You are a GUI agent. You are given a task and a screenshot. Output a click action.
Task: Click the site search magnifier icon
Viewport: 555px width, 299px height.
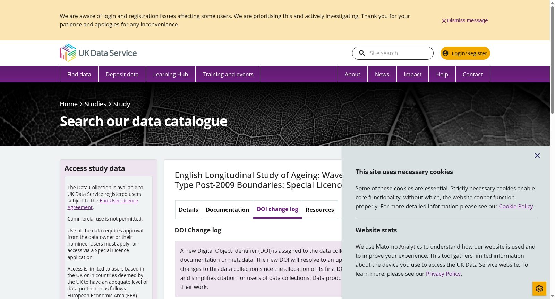click(362, 53)
